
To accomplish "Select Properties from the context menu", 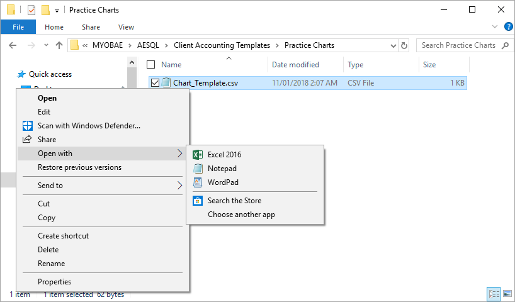I will (54, 282).
